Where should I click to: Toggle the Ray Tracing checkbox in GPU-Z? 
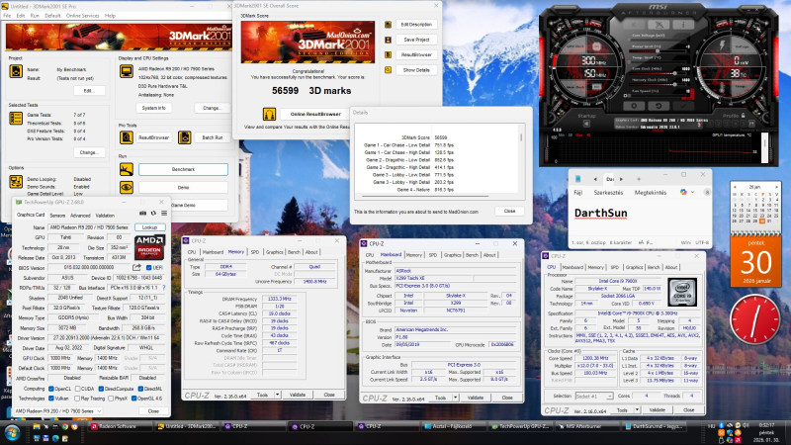pyautogui.click(x=77, y=399)
